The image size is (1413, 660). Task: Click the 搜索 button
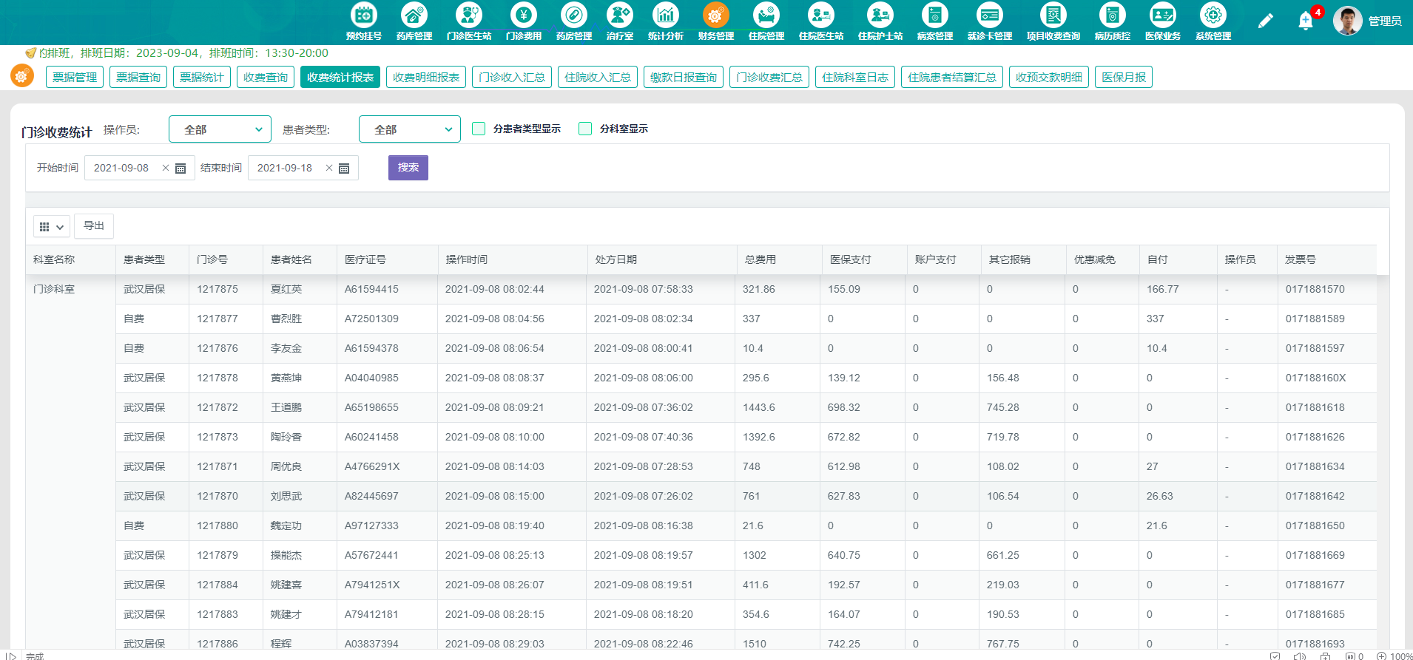tap(408, 168)
